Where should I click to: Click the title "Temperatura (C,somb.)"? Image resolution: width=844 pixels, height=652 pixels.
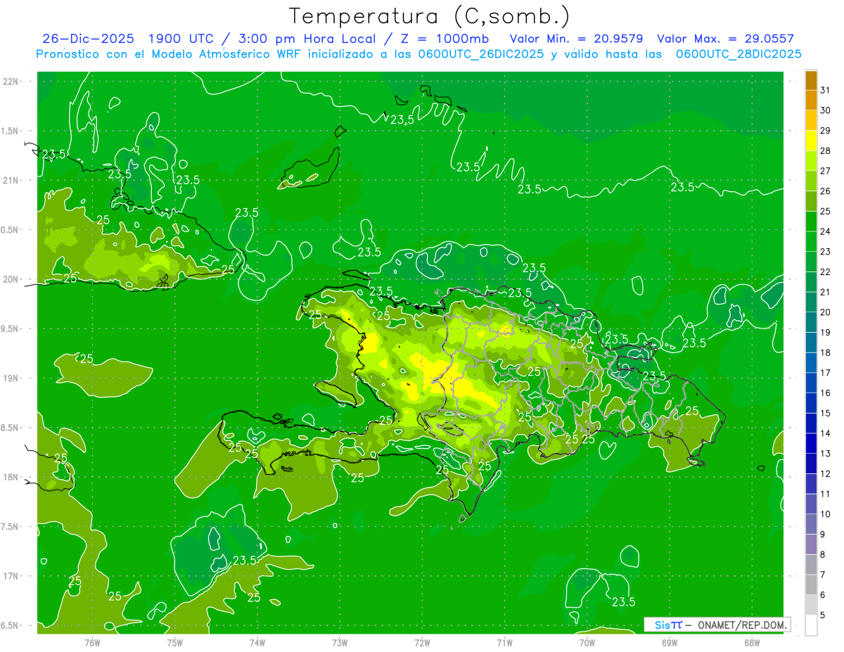pyautogui.click(x=429, y=16)
